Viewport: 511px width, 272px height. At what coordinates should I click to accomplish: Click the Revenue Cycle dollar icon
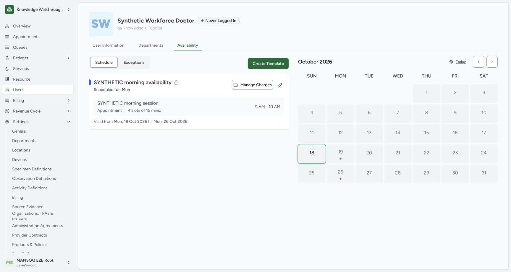coord(7,111)
